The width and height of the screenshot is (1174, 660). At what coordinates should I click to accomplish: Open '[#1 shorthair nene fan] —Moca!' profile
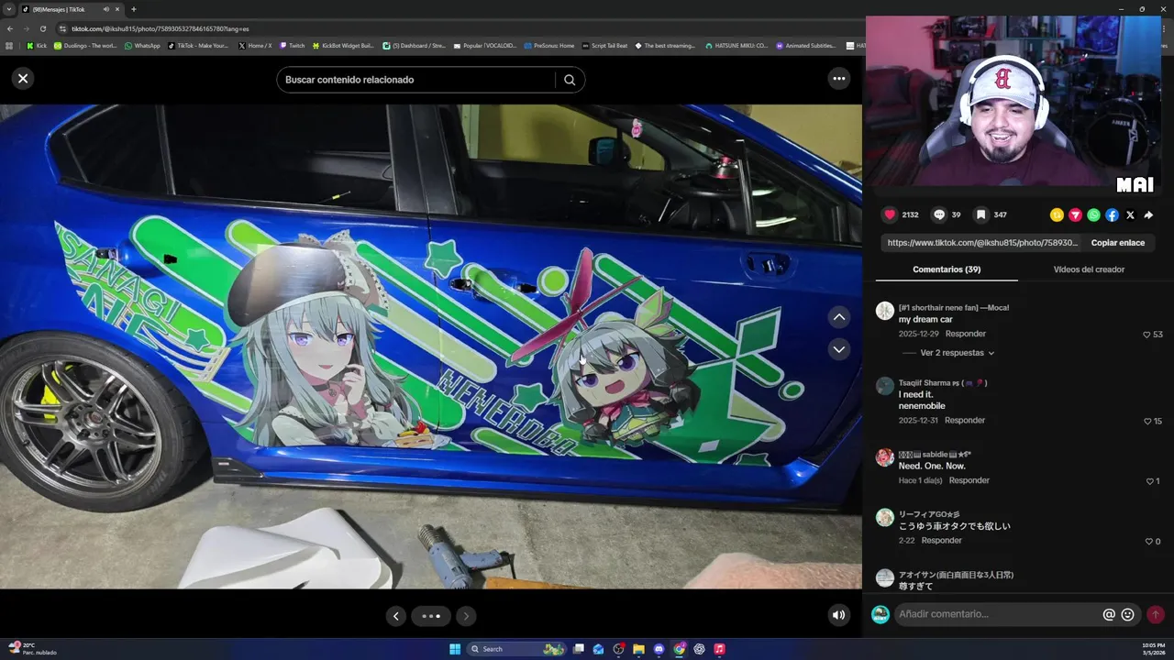[954, 308]
